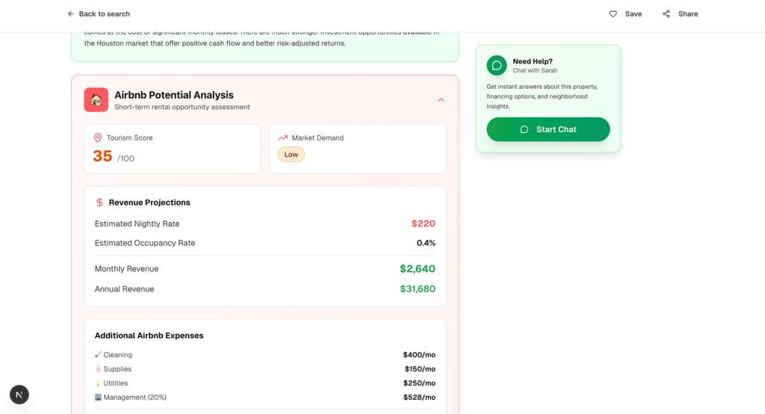This screenshot has height=414, width=765.
Task: Click the Tourism Score pin icon
Action: pyautogui.click(x=98, y=138)
